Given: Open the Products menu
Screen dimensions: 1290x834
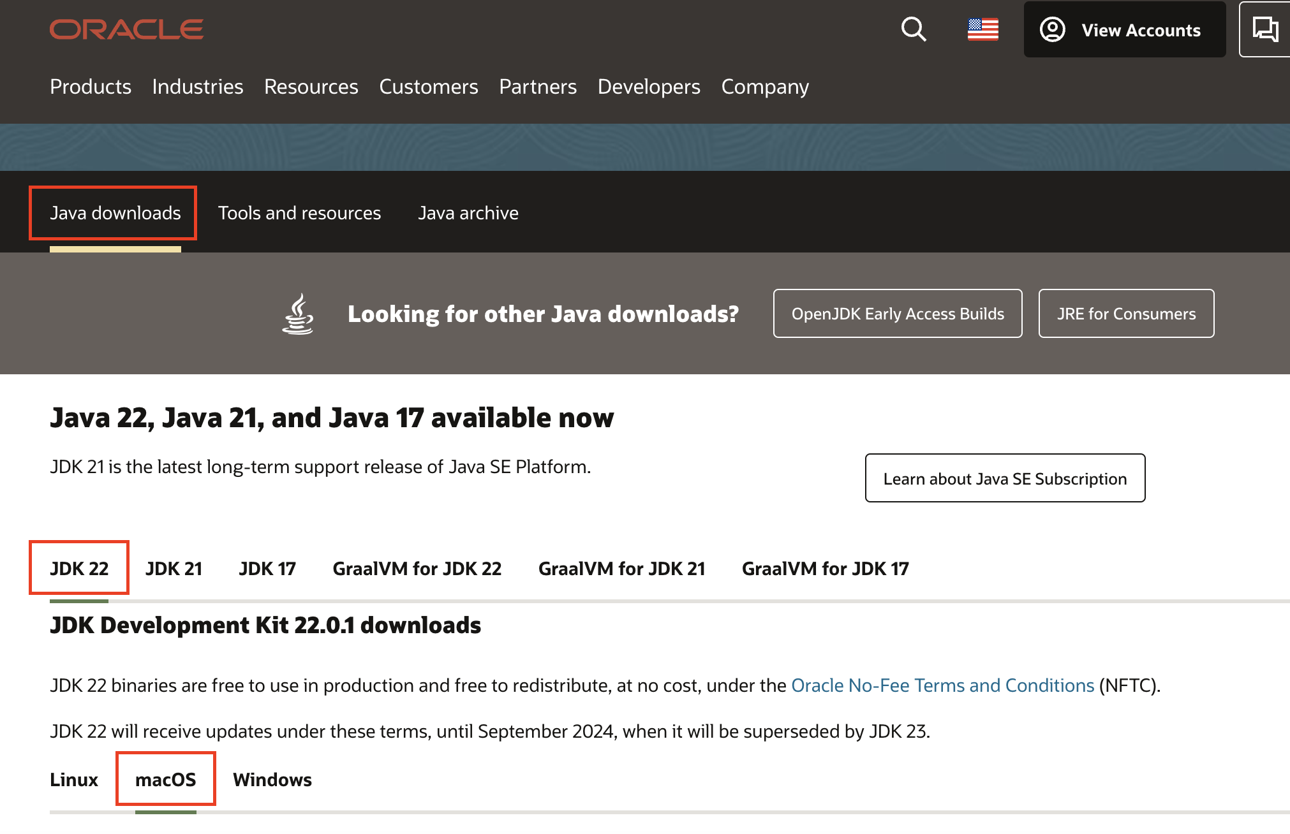Looking at the screenshot, I should click(x=91, y=87).
